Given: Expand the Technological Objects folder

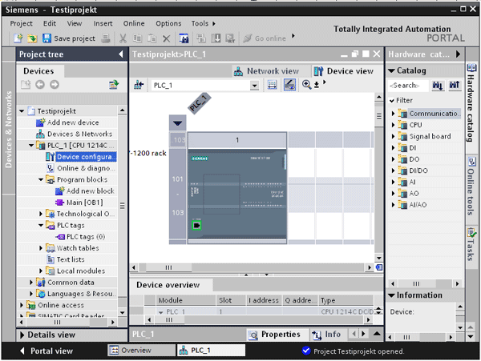Looking at the screenshot, I should tap(41, 214).
